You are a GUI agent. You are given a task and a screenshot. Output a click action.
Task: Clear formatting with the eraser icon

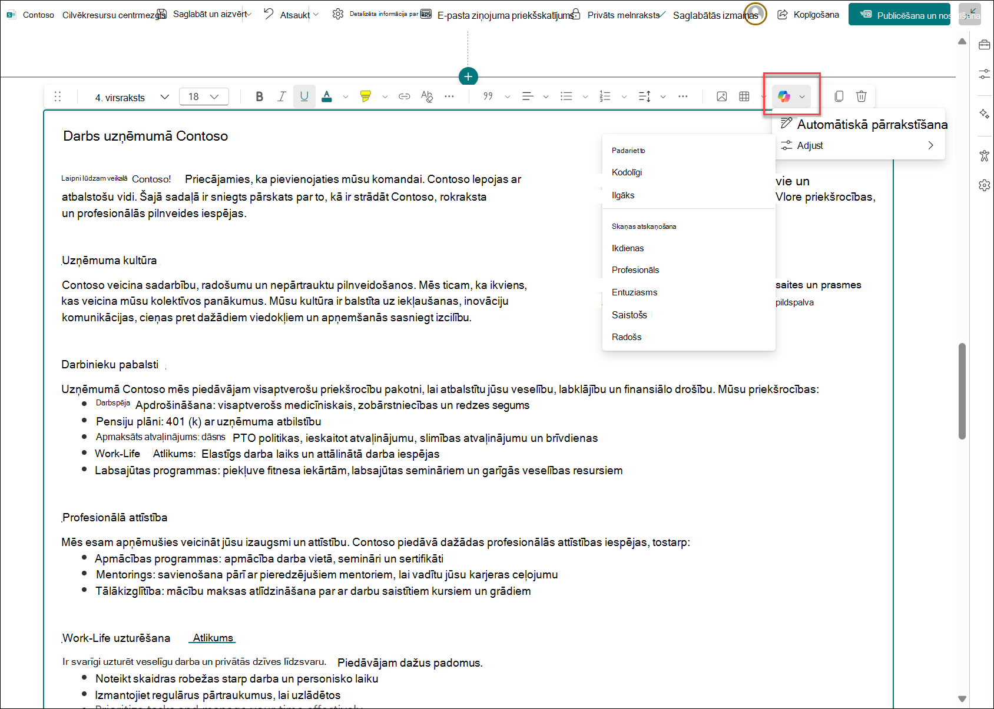tap(427, 96)
